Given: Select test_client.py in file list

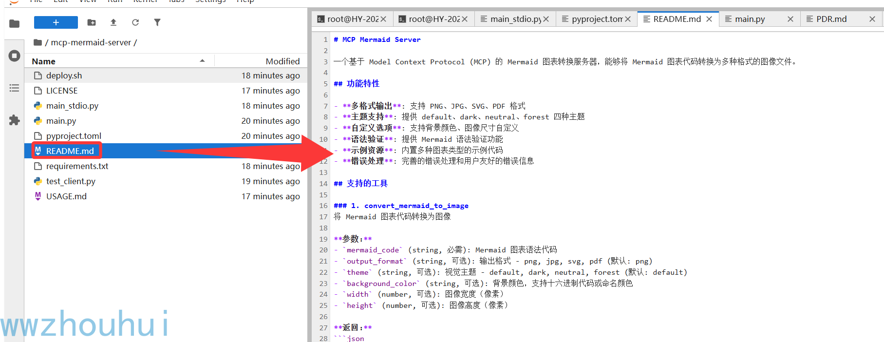Looking at the screenshot, I should point(166,181).
